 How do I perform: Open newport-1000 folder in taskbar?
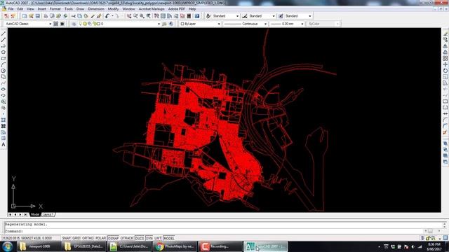click(x=39, y=246)
